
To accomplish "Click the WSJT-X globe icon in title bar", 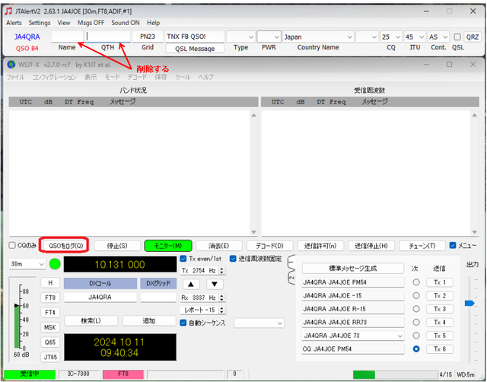I will 11,65.
